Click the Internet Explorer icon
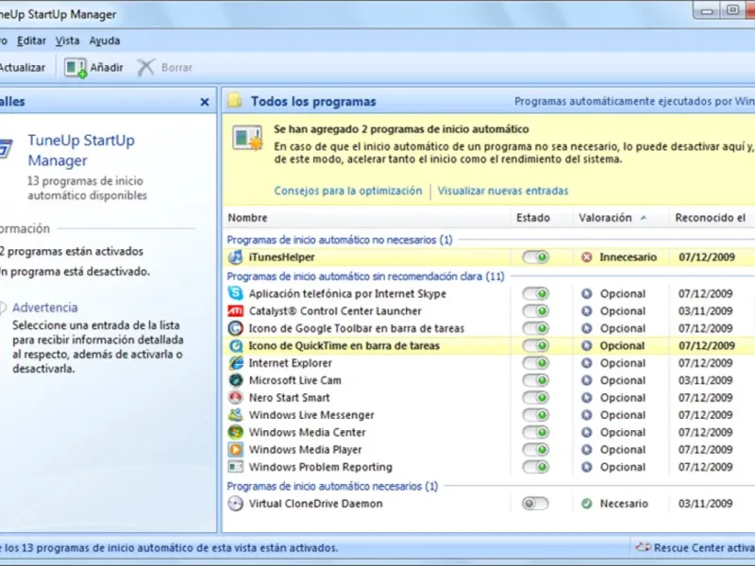 pos(235,363)
